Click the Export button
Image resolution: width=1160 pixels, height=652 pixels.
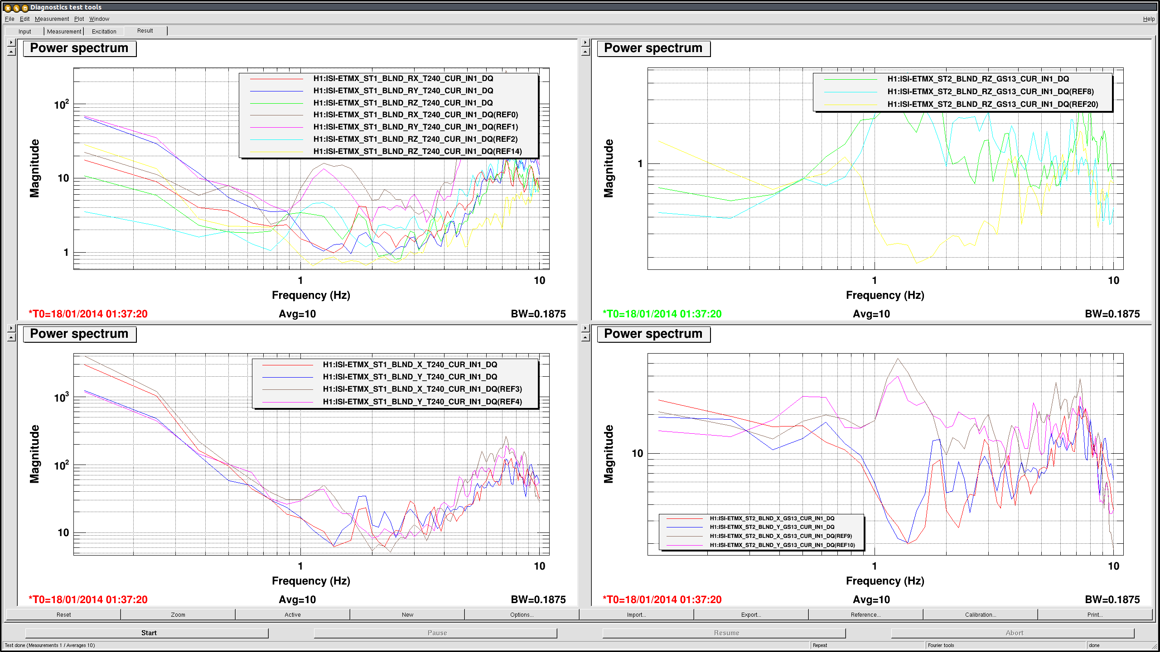click(751, 614)
